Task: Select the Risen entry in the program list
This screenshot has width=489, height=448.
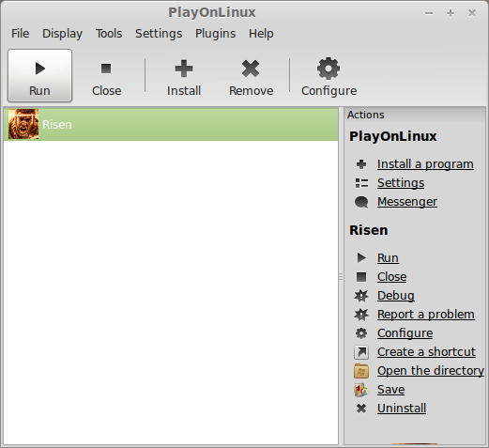Action: [171, 124]
